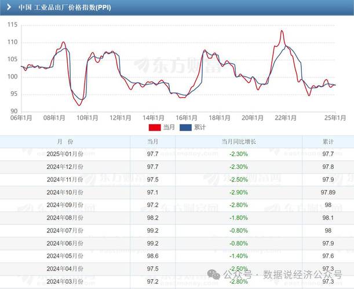Click the 90 y-axis label
Screen dimensions: 354x289
[x=14, y=111]
